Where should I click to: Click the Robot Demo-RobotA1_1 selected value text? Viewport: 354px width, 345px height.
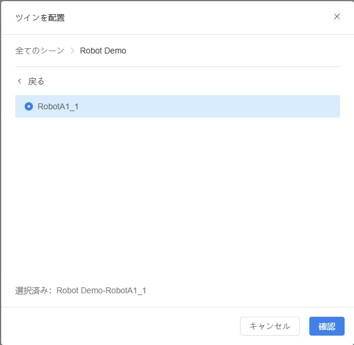coord(101,290)
